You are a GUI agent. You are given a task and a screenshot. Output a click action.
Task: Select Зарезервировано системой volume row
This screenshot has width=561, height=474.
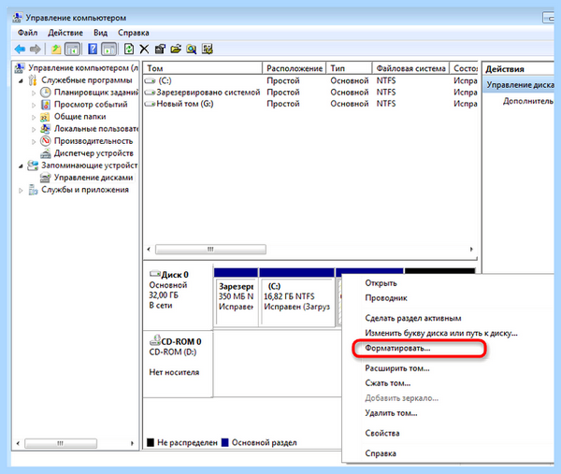pyautogui.click(x=310, y=93)
